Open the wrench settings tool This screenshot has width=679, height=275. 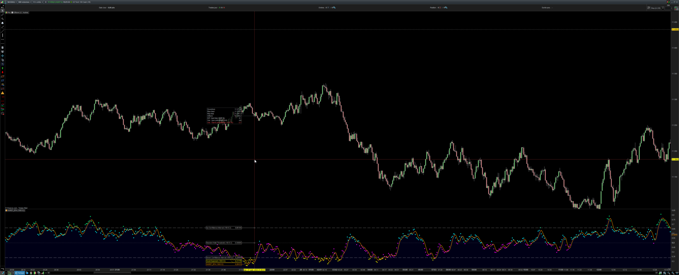[2, 52]
